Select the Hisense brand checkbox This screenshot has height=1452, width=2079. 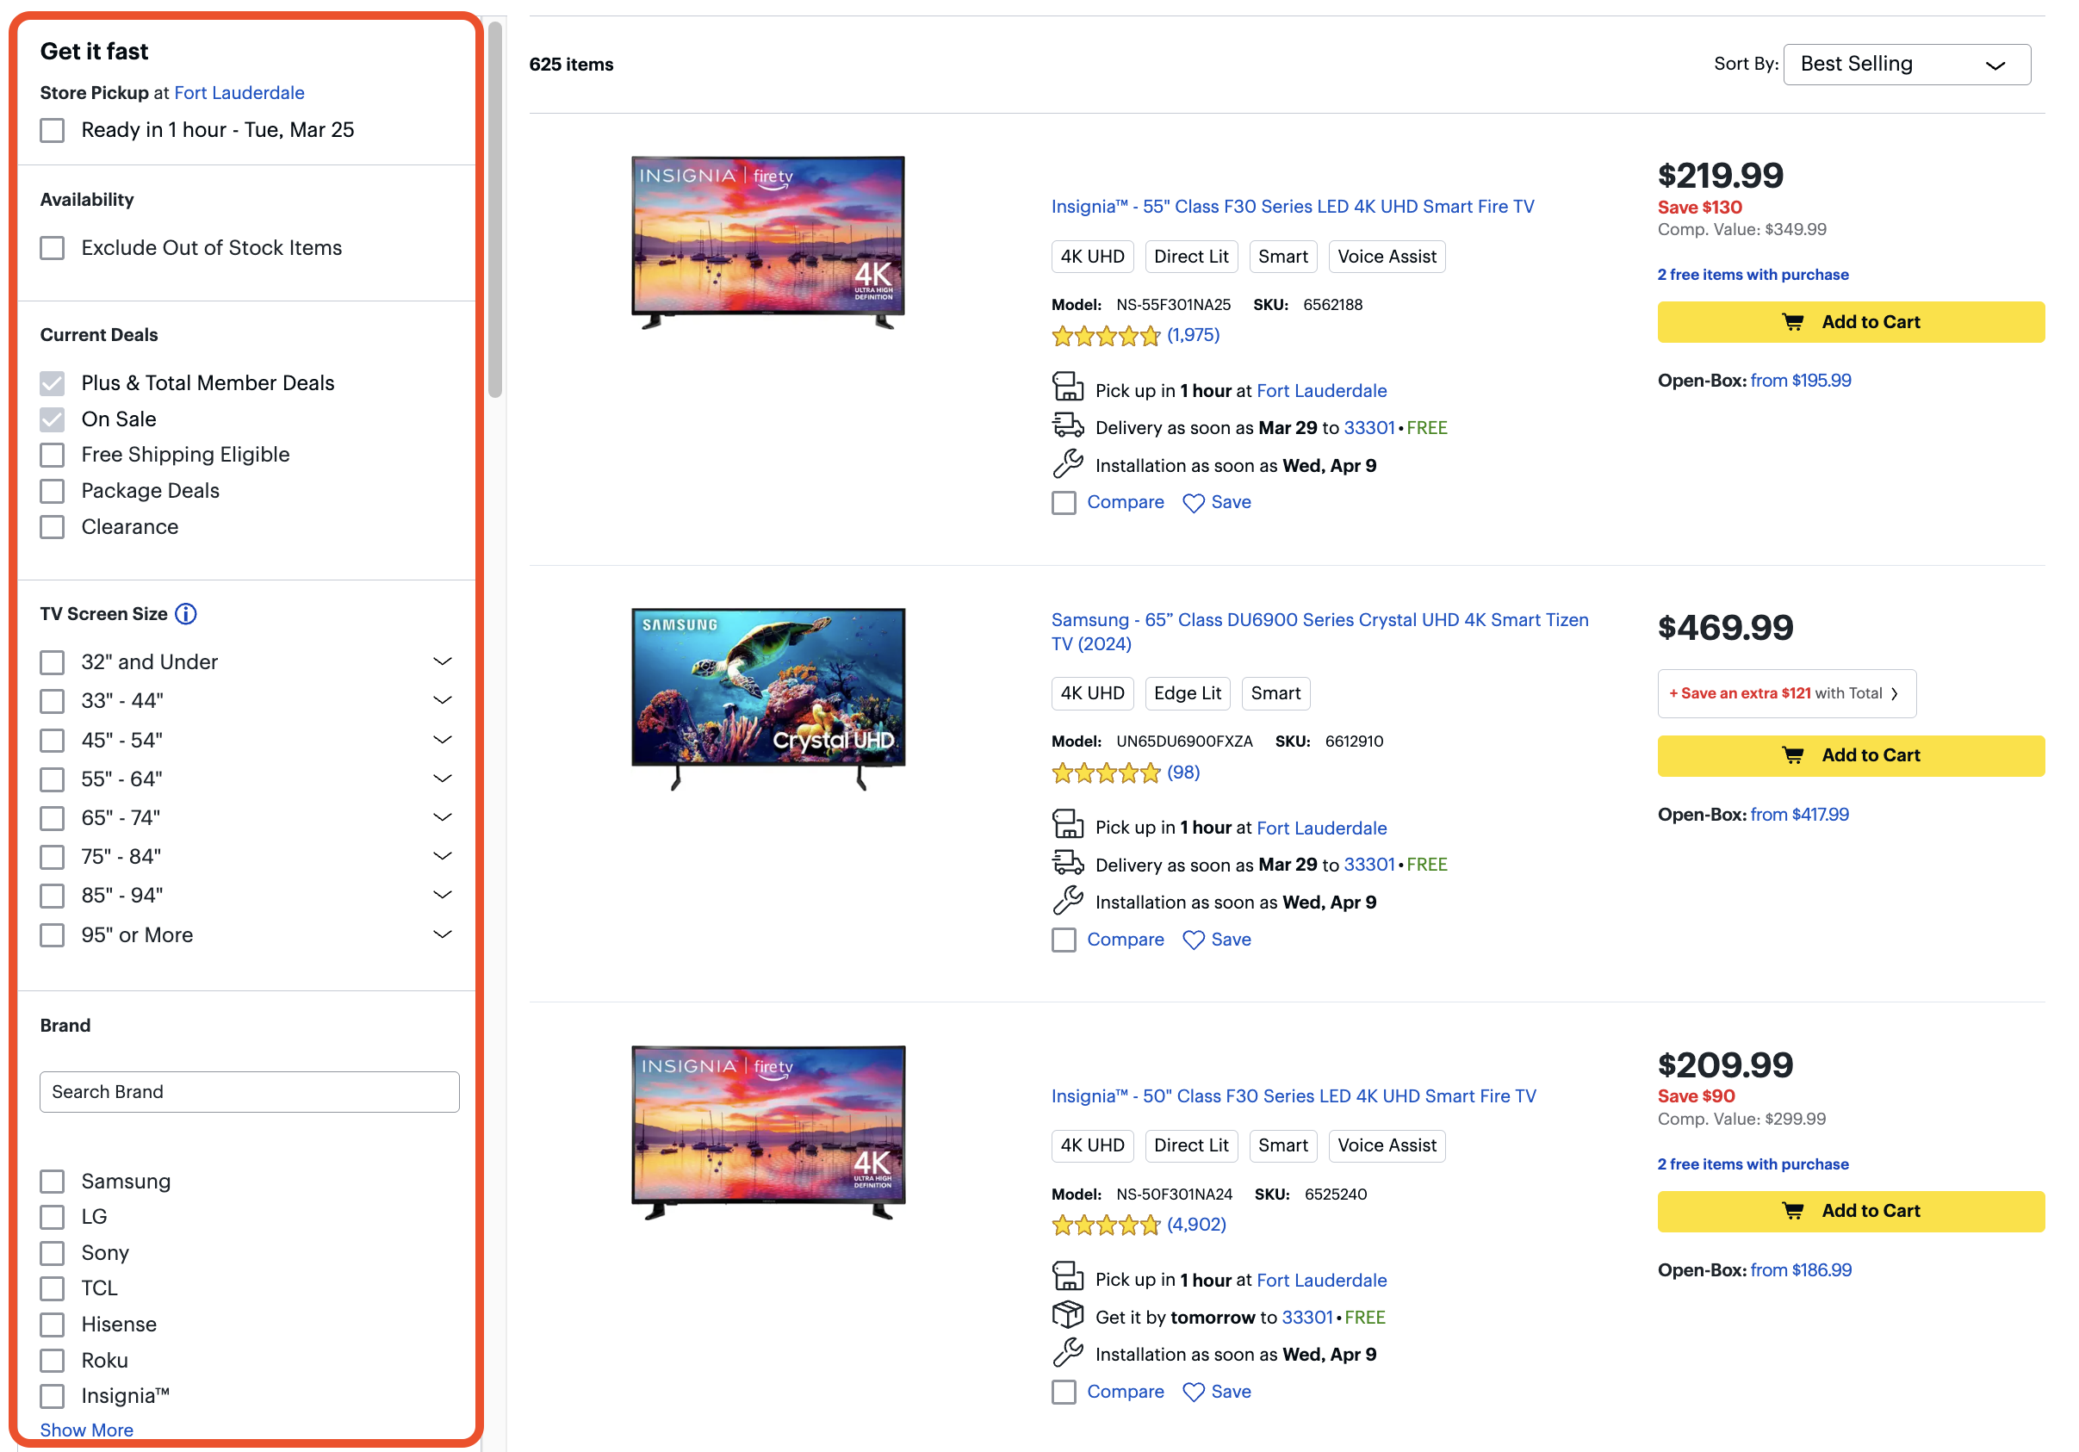pyautogui.click(x=53, y=1325)
